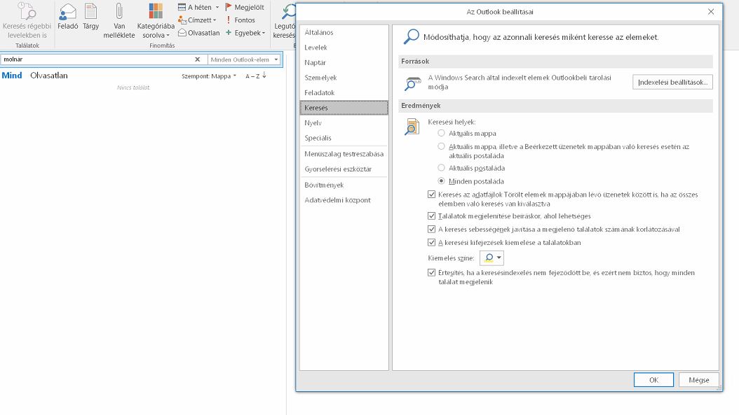The width and height of the screenshot is (739, 415).
Task: Open the Egyebek plus dropdown
Action: [x=245, y=33]
